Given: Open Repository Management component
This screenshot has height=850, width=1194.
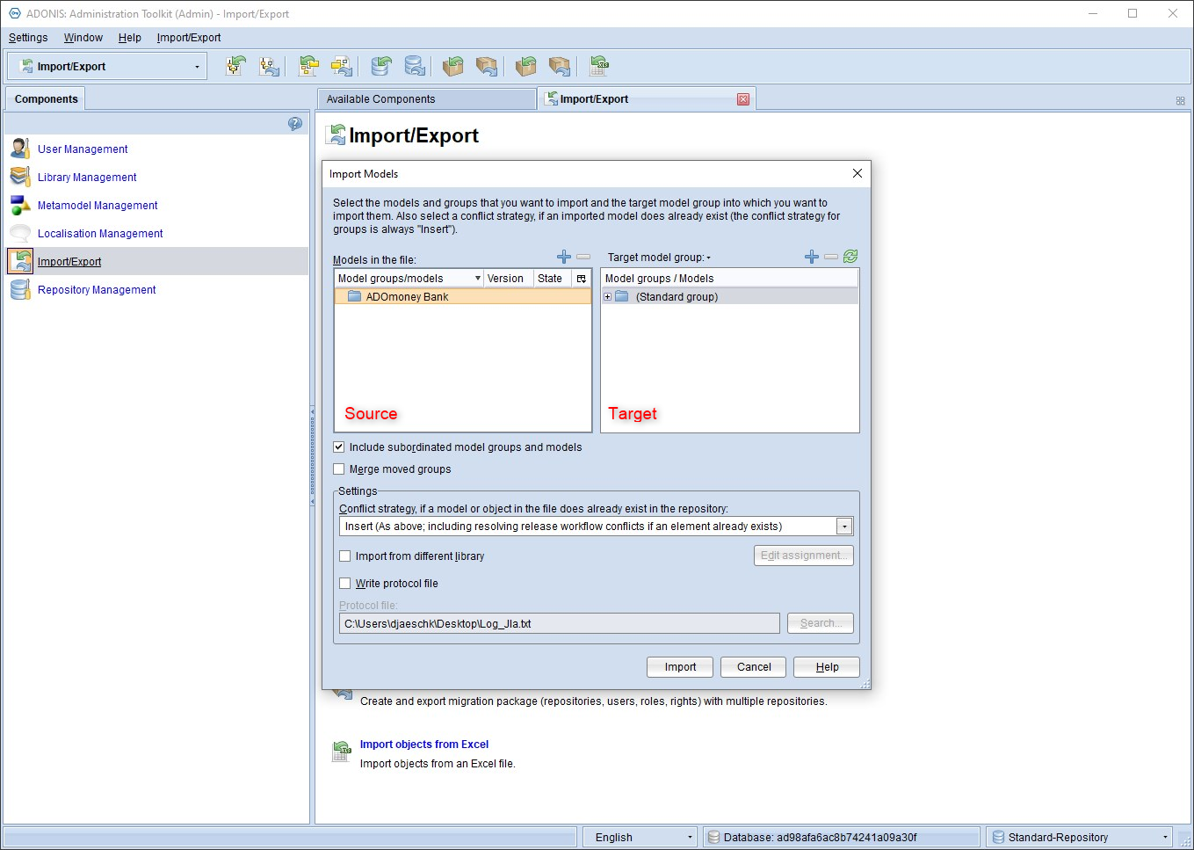Looking at the screenshot, I should tap(97, 290).
